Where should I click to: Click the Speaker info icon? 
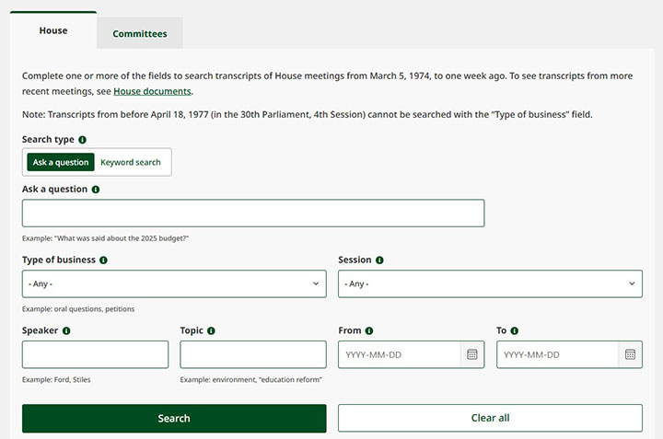point(66,330)
